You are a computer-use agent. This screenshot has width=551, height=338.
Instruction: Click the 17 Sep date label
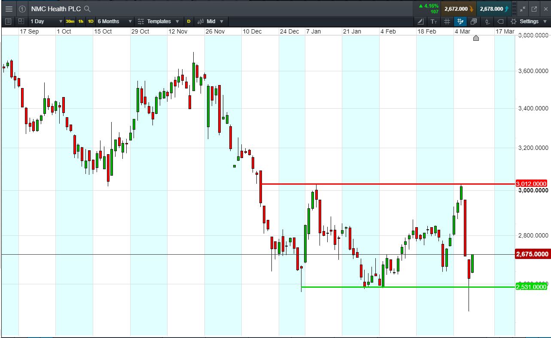(29, 31)
